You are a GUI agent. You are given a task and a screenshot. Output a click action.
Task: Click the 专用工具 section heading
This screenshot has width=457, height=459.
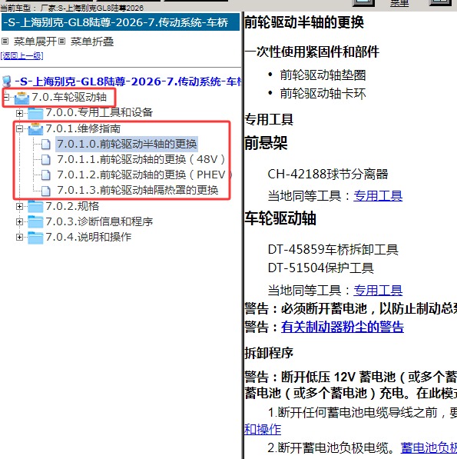click(269, 119)
